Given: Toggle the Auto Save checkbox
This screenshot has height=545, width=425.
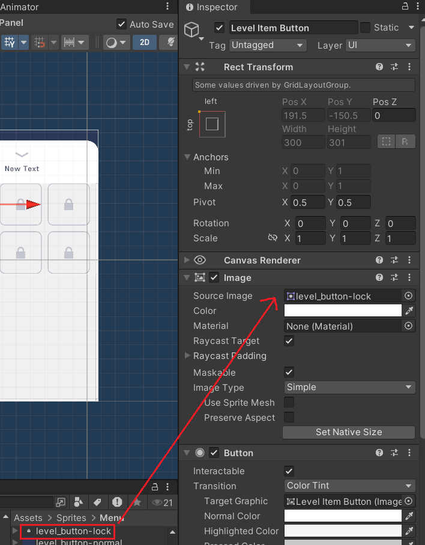Looking at the screenshot, I should coord(121,24).
